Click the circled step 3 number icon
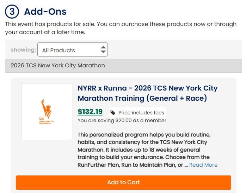 12,12
